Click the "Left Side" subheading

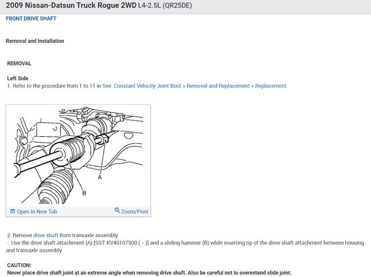pyautogui.click(x=18, y=79)
